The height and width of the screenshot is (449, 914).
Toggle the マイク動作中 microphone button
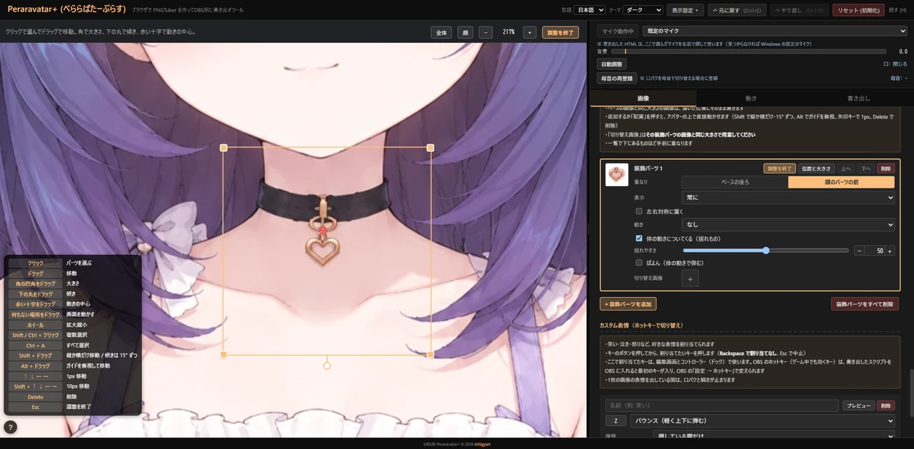tap(618, 31)
